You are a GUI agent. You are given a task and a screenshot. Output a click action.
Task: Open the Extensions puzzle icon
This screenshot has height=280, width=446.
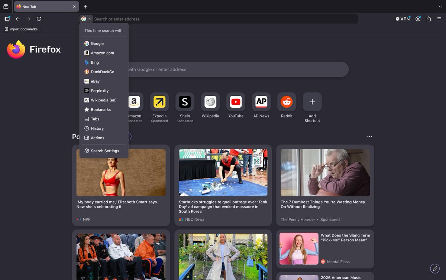[x=429, y=19]
